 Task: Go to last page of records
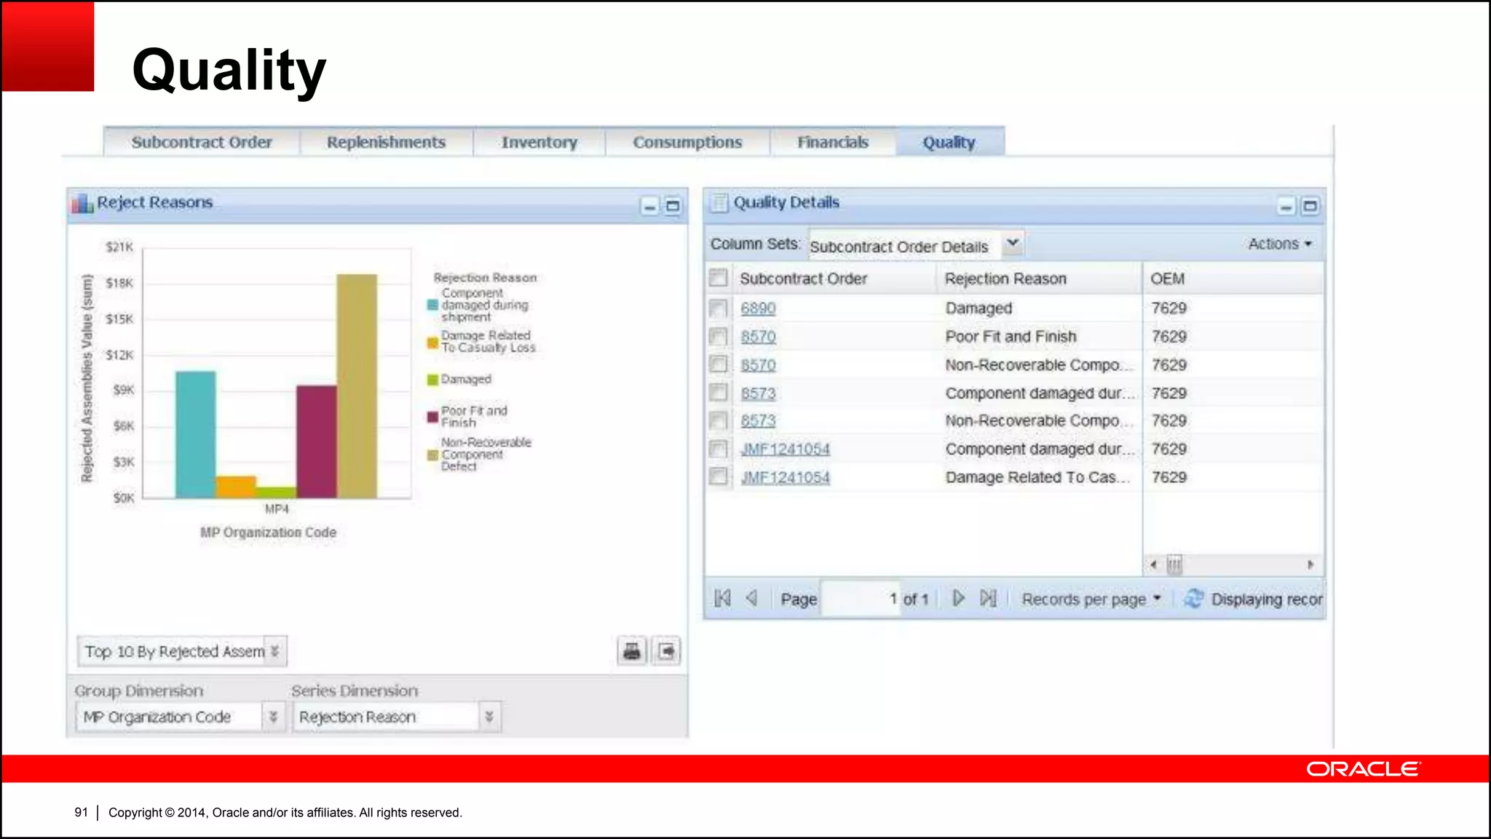[988, 599]
